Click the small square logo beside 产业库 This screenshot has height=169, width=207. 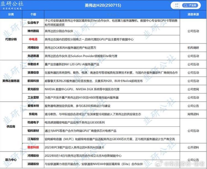(x=177, y=6)
